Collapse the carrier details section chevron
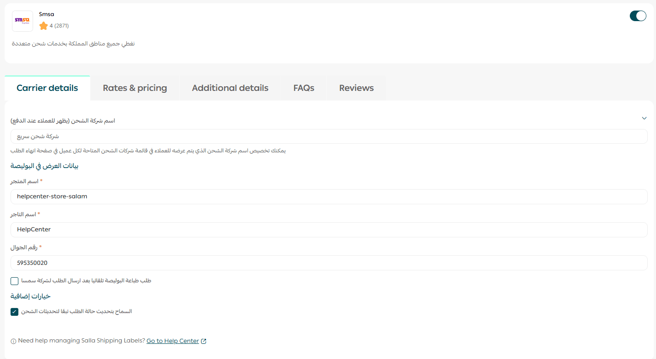 pyautogui.click(x=644, y=118)
